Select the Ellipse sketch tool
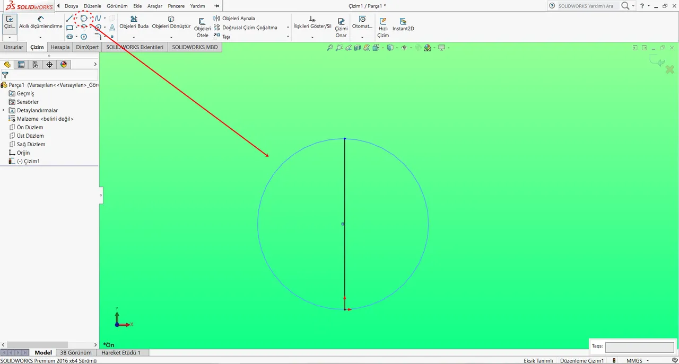Viewport: 679px width, 364px height. coord(98,28)
